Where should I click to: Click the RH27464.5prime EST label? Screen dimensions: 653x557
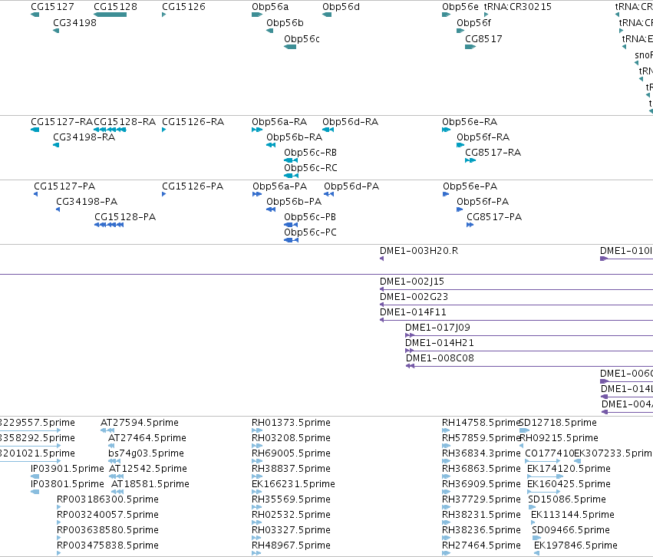coord(481,545)
